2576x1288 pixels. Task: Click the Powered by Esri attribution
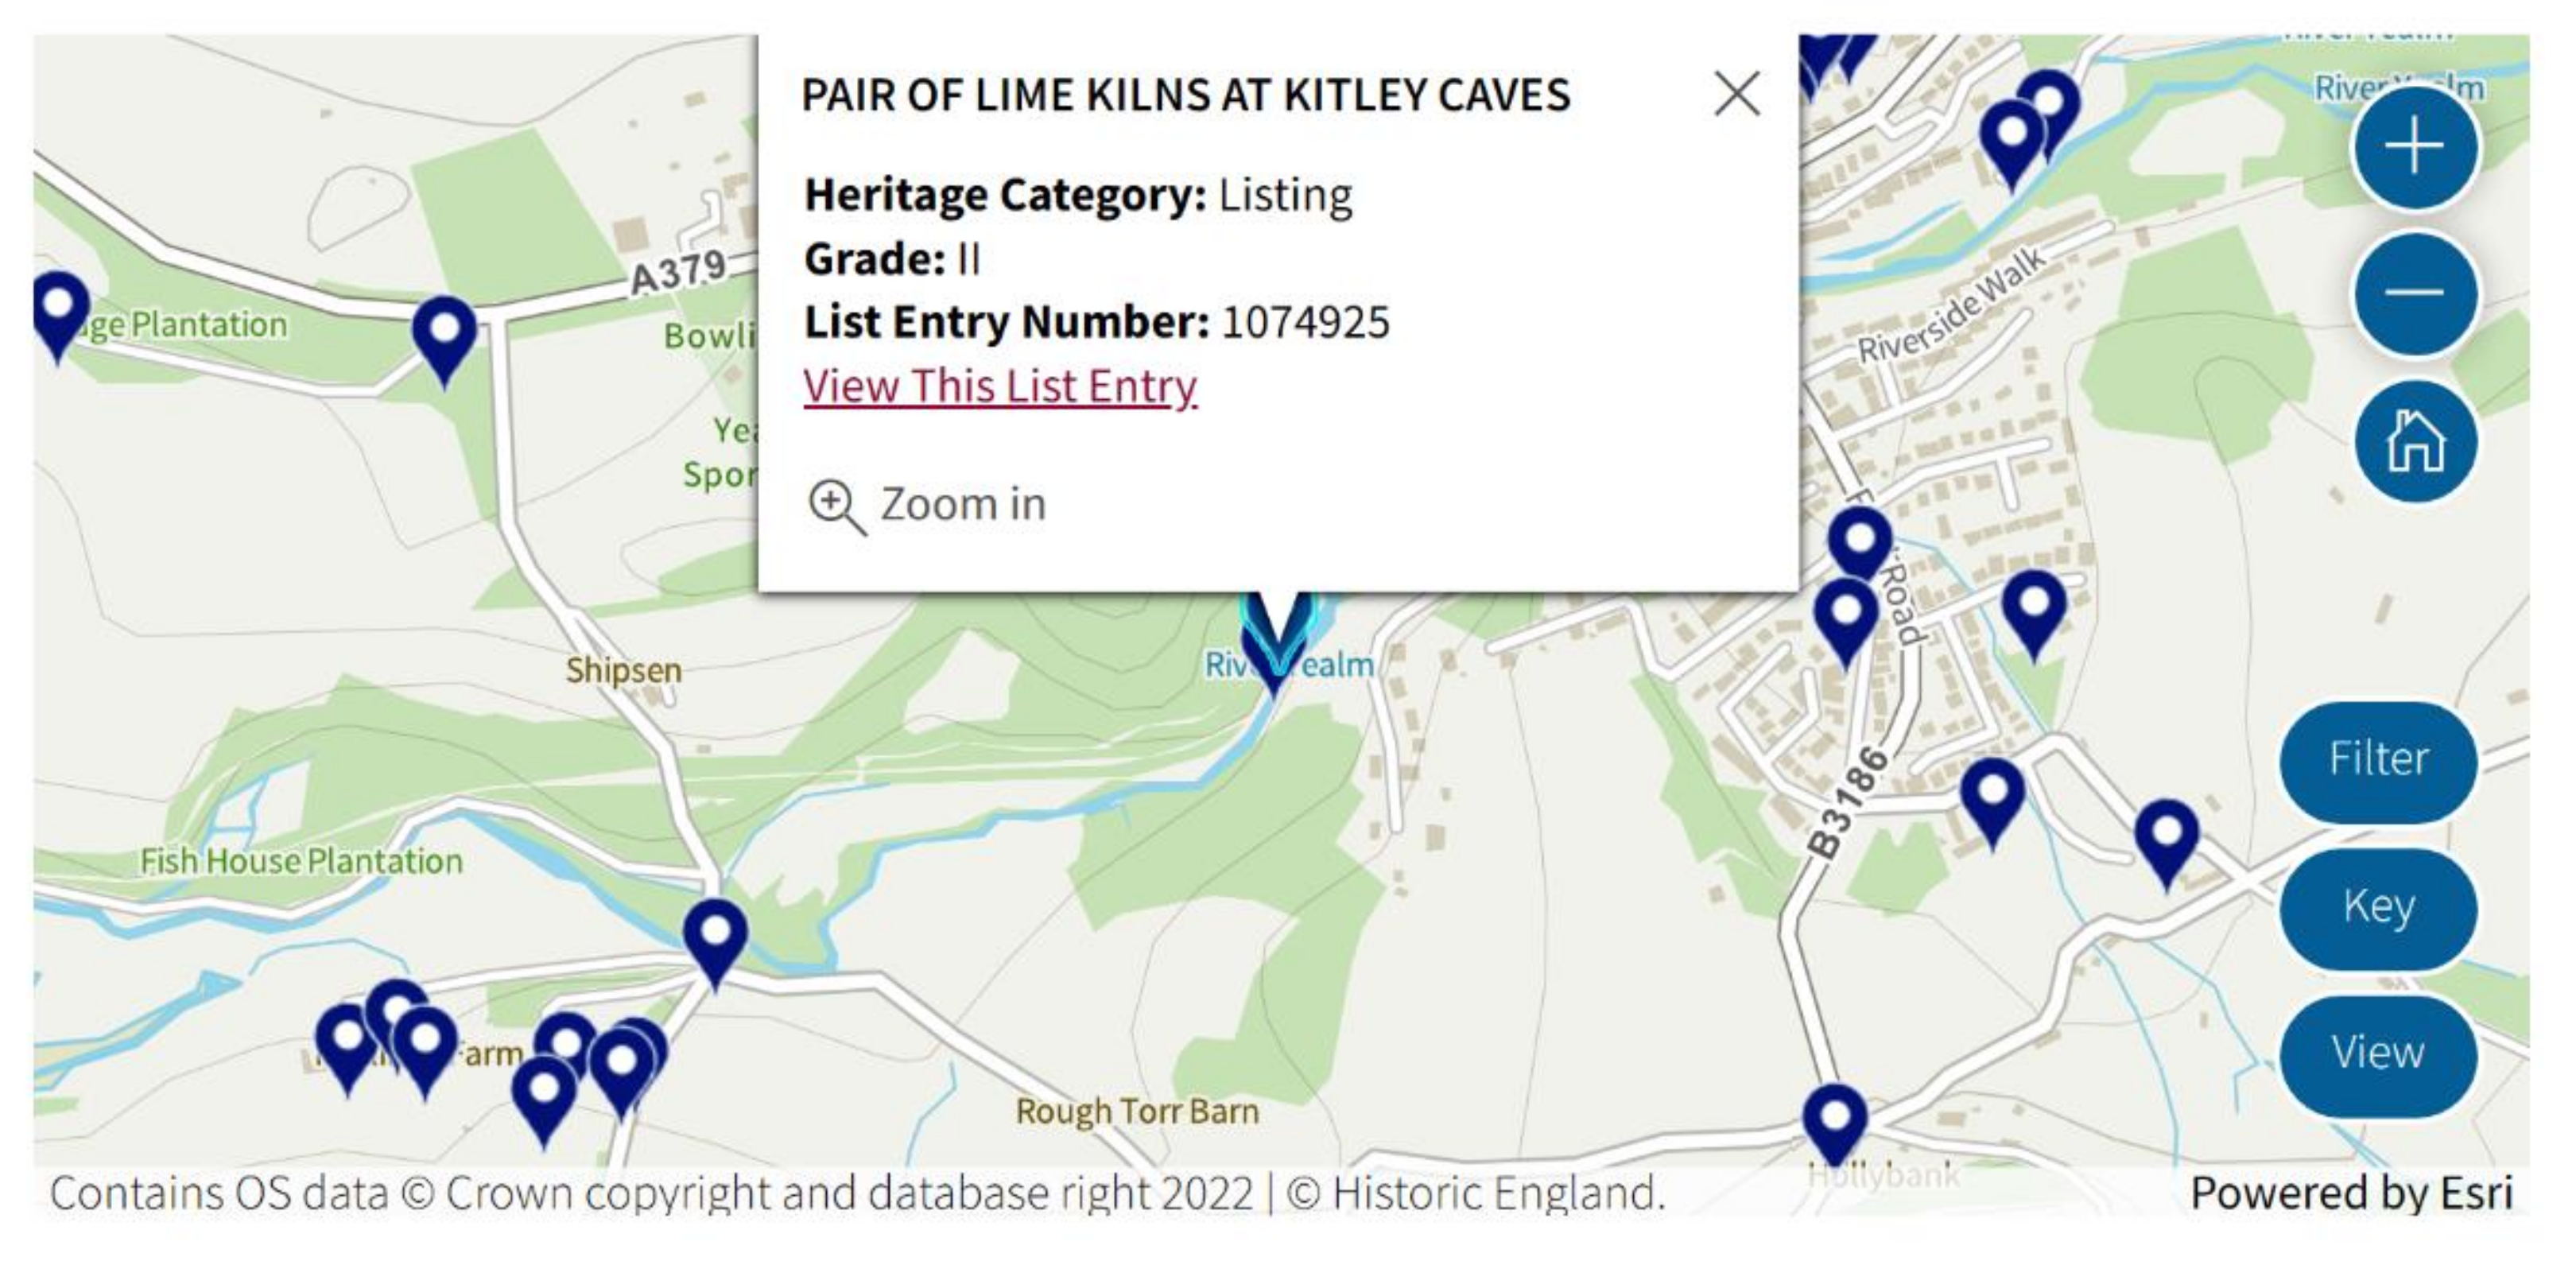coord(2350,1193)
